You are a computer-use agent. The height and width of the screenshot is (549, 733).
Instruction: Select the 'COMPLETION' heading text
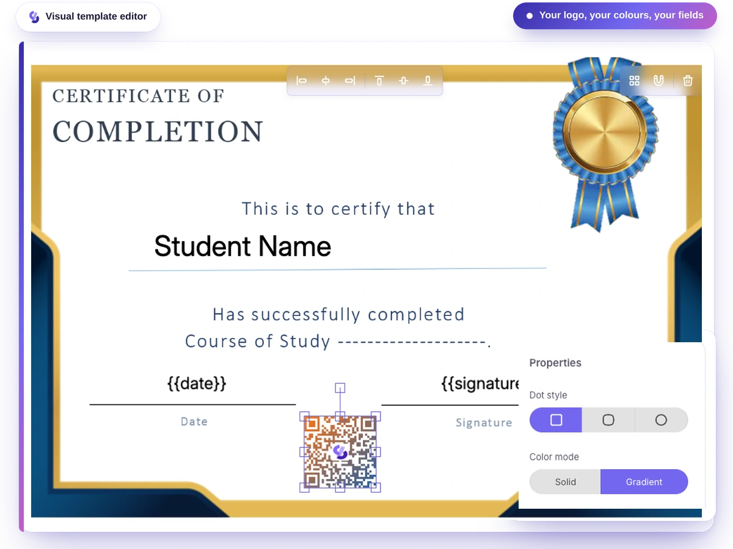[x=158, y=132]
